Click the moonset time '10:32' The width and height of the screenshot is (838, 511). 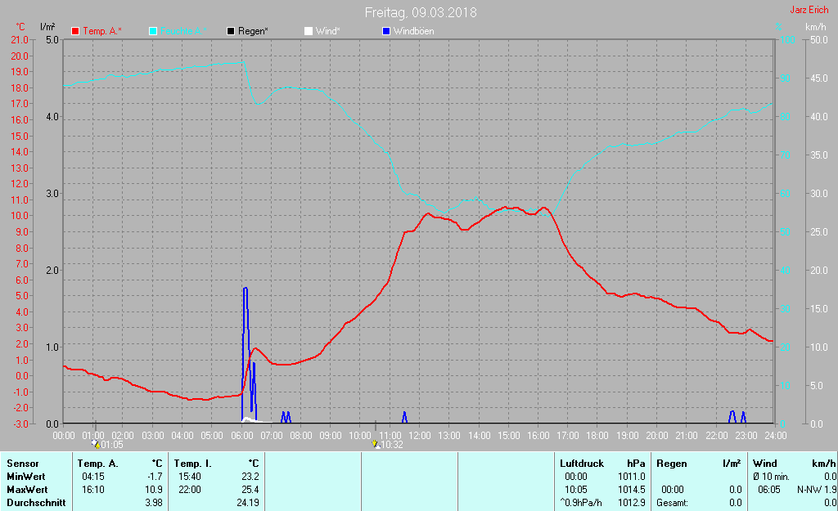(x=392, y=444)
